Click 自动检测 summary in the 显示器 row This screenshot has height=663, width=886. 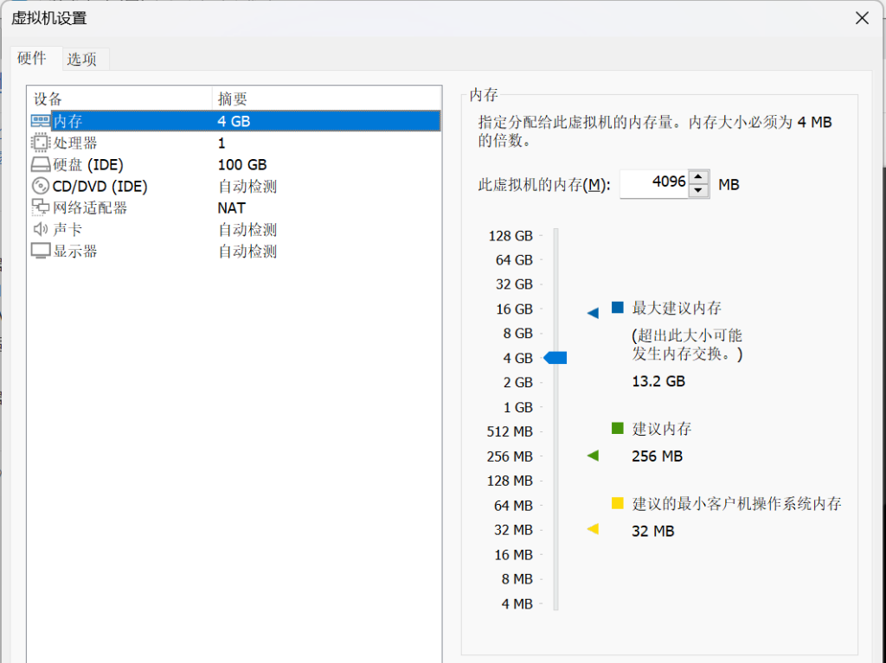(x=247, y=252)
